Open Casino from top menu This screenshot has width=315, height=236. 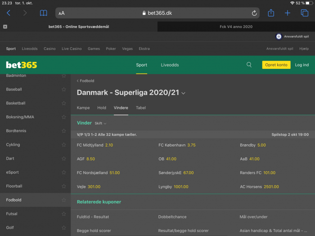[x=49, y=49]
